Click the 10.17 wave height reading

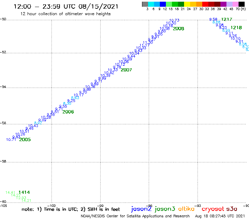pyautogui.click(x=79, y=95)
